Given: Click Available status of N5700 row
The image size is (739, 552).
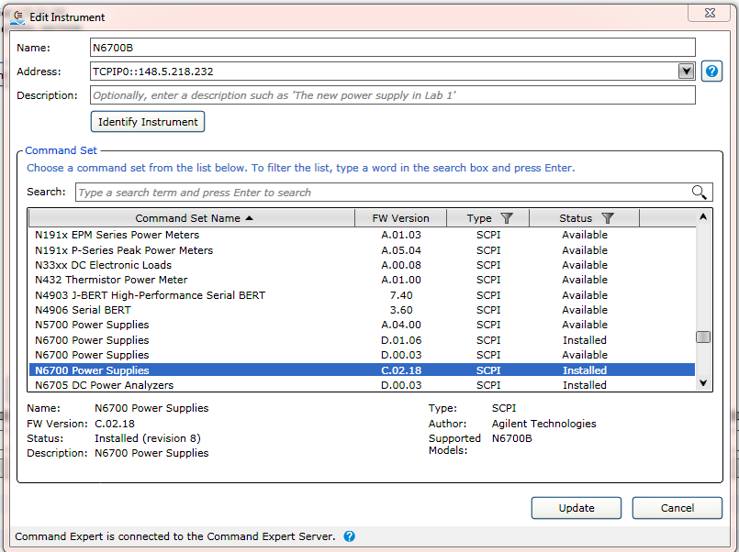Looking at the screenshot, I should click(x=585, y=325).
